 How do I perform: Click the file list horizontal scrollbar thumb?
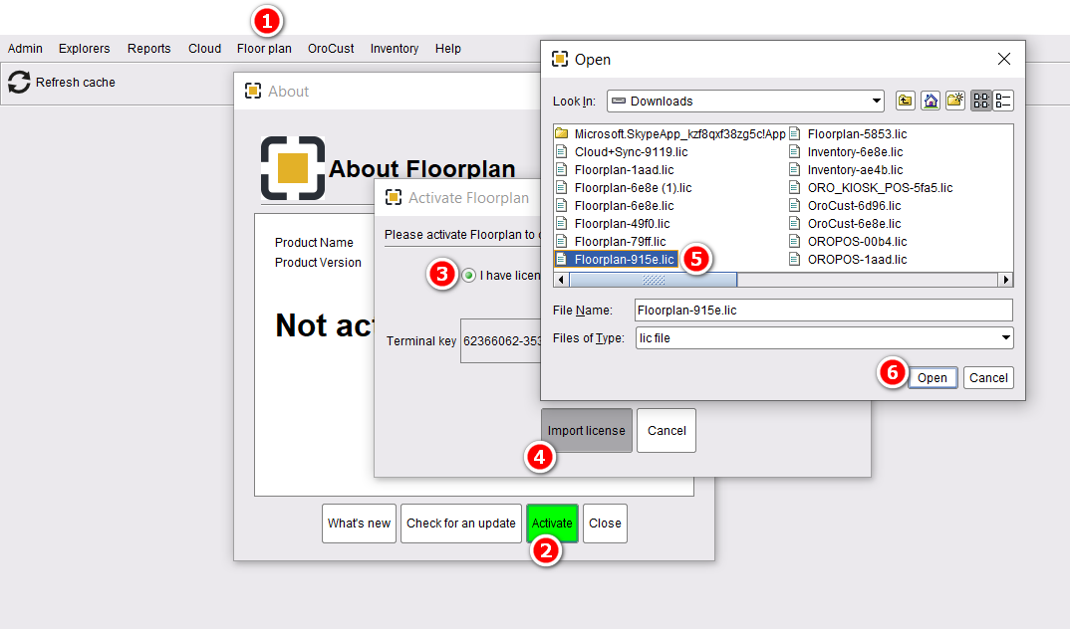pos(653,280)
